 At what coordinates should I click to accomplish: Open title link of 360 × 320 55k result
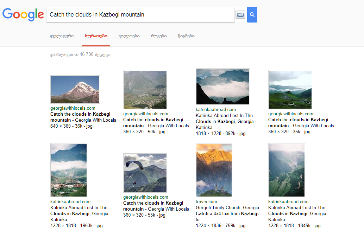point(156,206)
